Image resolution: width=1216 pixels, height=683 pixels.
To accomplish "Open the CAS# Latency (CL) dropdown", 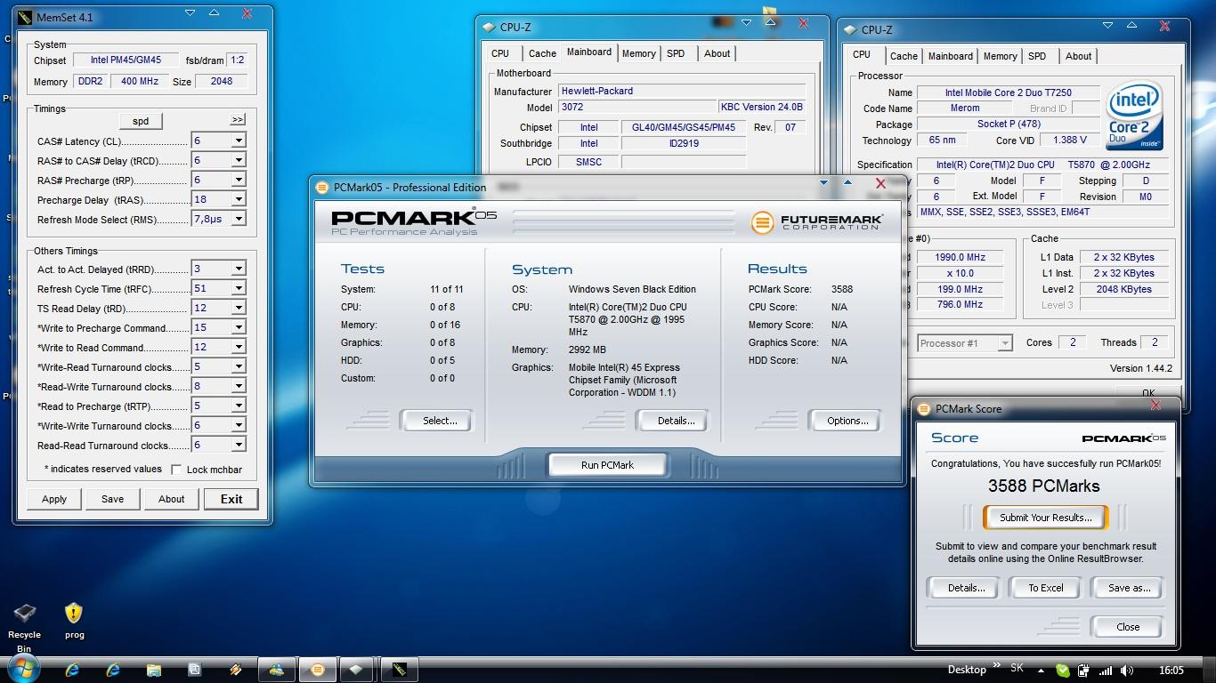I will coord(238,141).
